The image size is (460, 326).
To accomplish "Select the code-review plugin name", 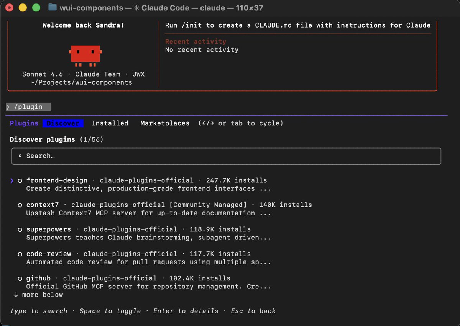I will pos(49,254).
